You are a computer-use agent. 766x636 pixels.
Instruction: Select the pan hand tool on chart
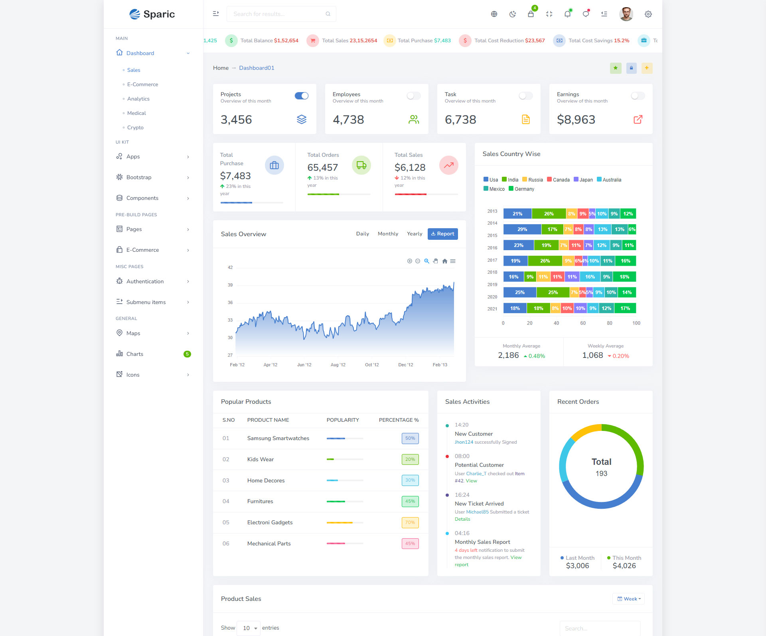[436, 261]
